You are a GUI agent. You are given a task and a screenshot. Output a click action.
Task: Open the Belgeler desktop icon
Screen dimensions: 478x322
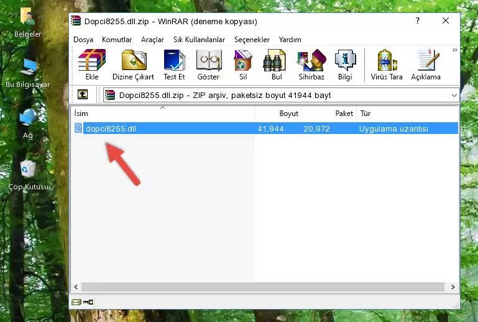[27, 23]
